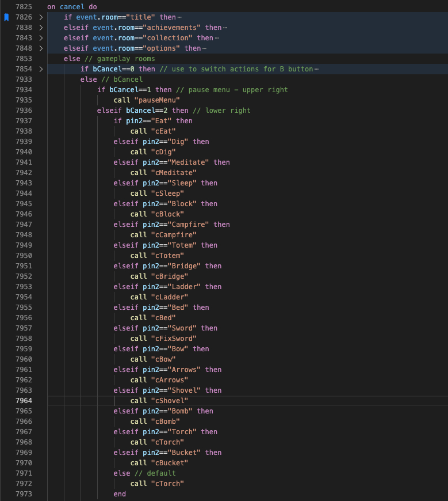This screenshot has width=448, height=501.
Task: Expand the folded "title" room block chevron
Action: coord(41,17)
